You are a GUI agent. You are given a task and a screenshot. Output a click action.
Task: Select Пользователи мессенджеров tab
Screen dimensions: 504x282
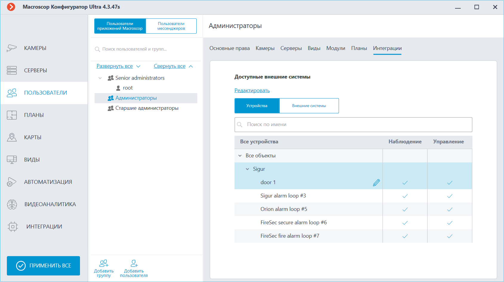(171, 26)
